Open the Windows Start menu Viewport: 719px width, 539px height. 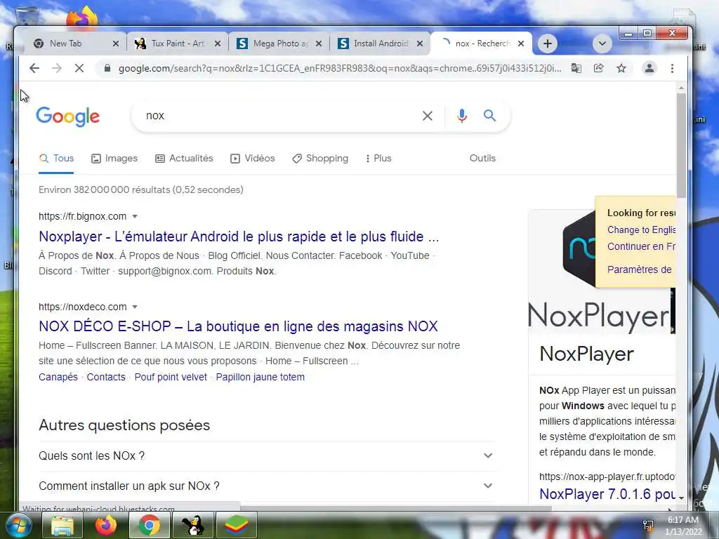click(x=18, y=525)
